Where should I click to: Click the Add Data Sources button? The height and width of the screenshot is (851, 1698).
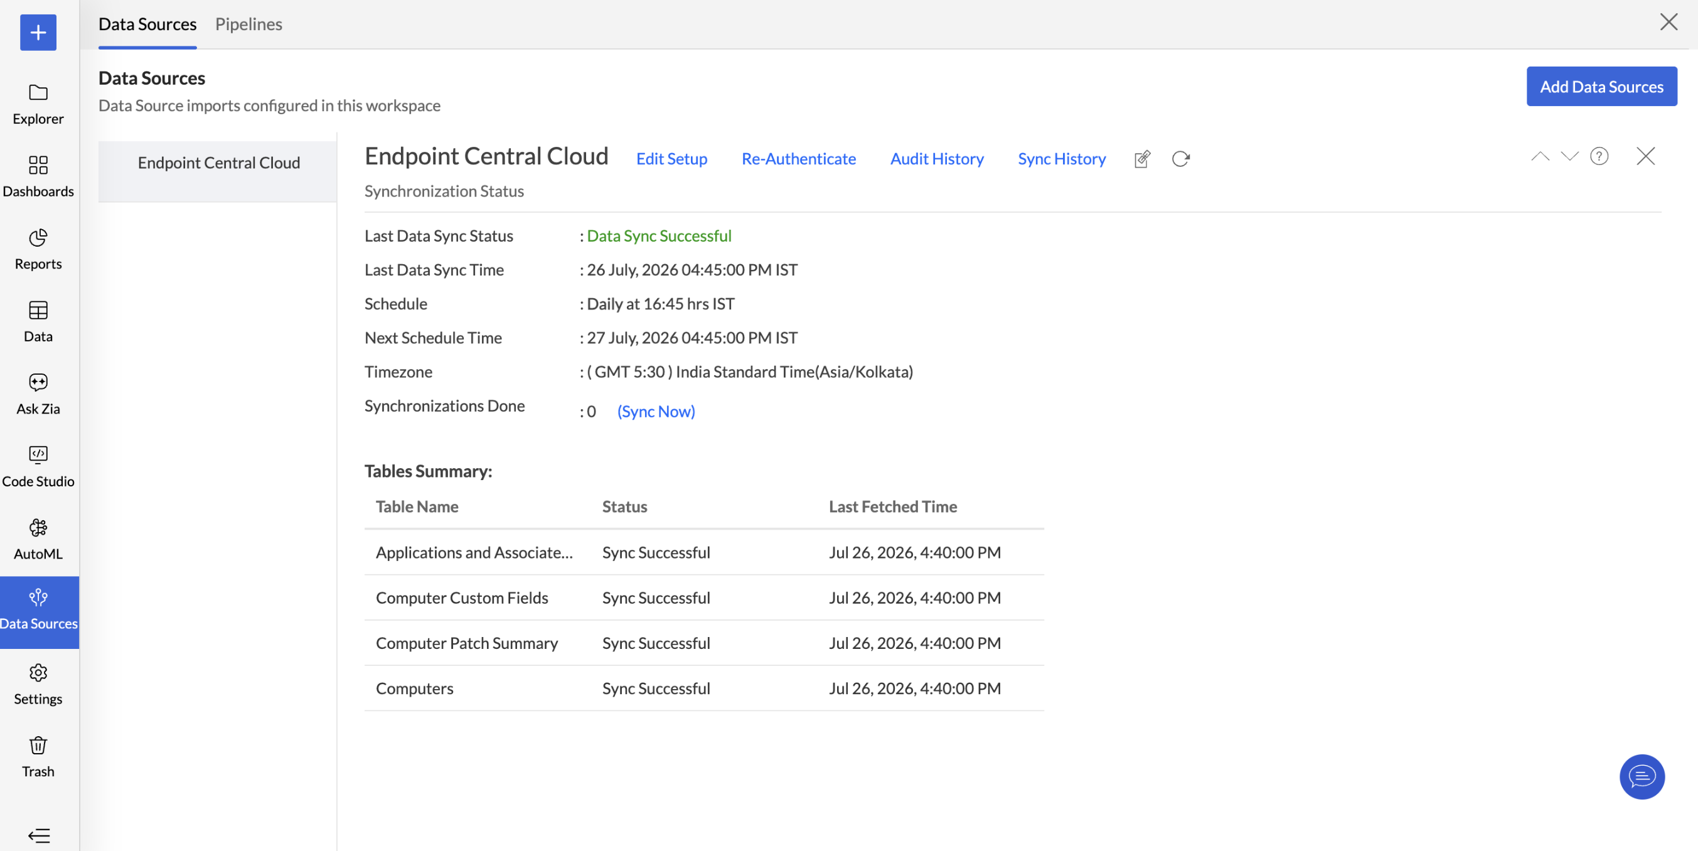(x=1602, y=87)
